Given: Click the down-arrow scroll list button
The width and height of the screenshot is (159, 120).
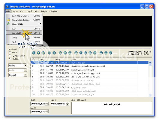Looking at the screenshot, I should pos(43,53).
